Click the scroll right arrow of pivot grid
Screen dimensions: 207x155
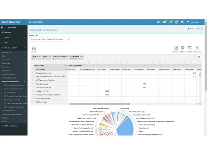pyautogui.click(x=197, y=104)
